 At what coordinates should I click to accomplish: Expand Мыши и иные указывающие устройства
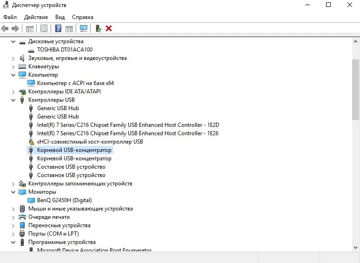click(x=13, y=209)
